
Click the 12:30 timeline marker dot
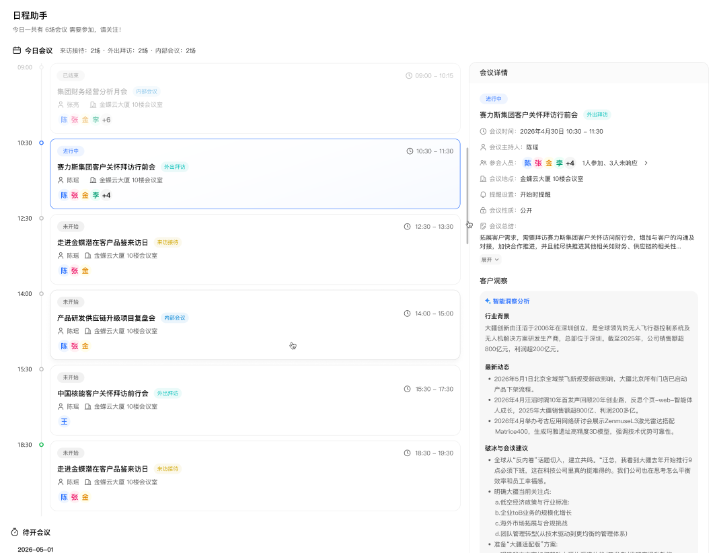[41, 218]
